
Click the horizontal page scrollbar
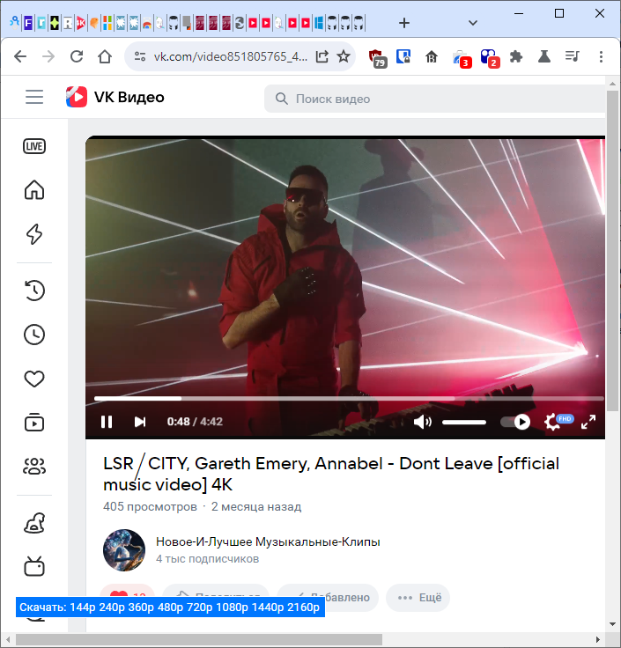click(199, 639)
